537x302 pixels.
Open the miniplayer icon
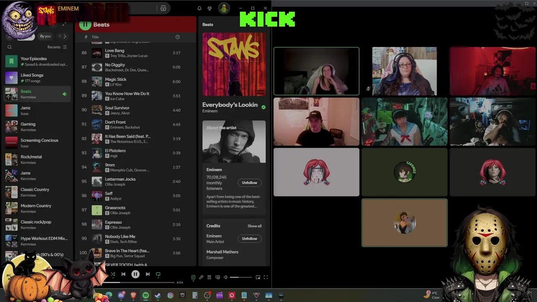(x=258, y=277)
